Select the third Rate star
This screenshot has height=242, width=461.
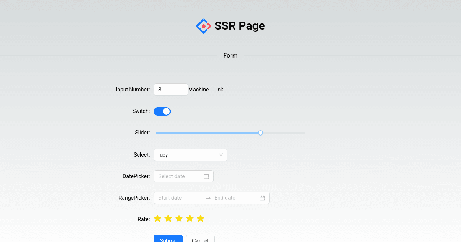[x=179, y=218]
